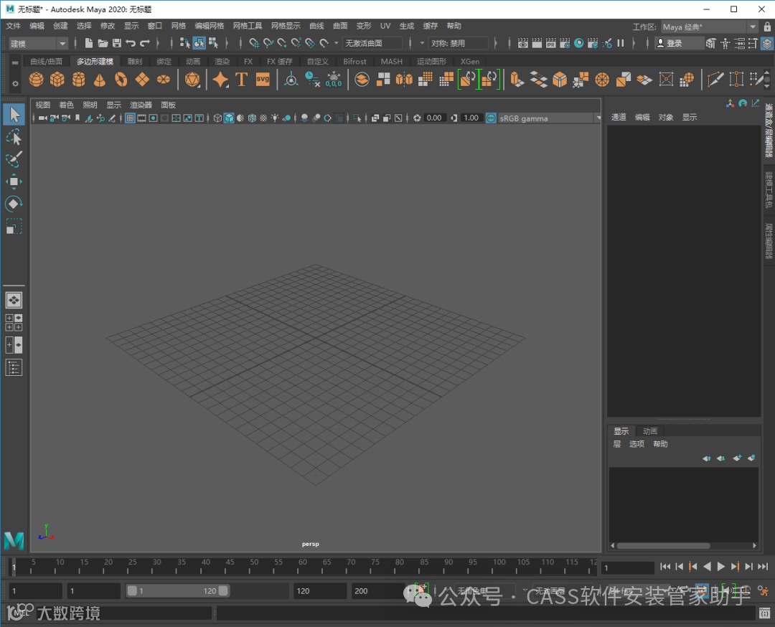Select the polygon sphere shelf icon
The image size is (775, 627).
[x=36, y=79]
